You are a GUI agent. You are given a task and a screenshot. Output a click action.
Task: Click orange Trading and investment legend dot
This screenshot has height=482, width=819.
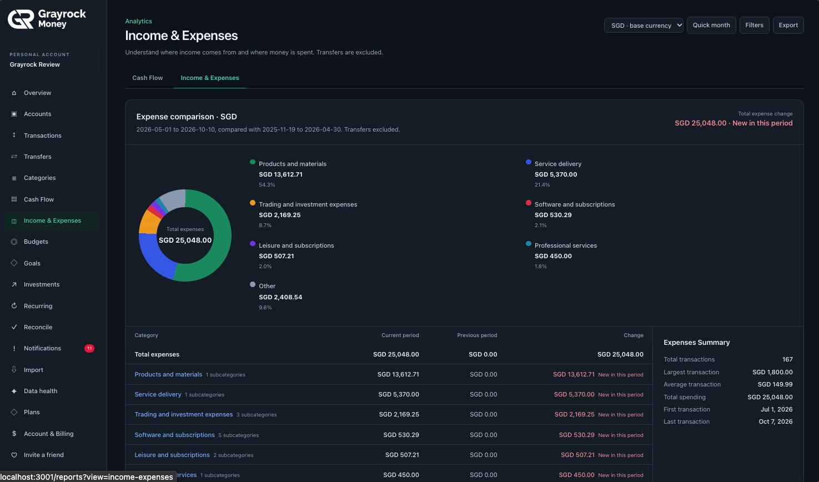253,203
